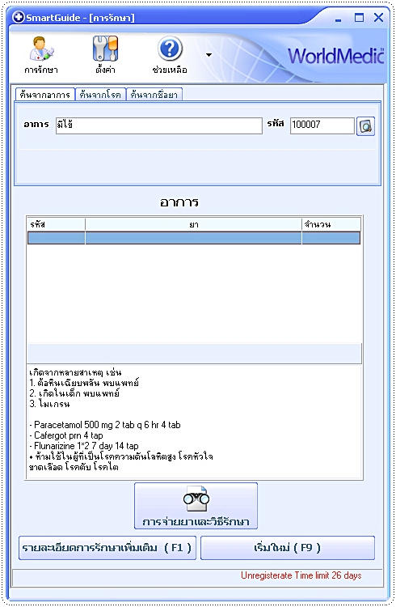Click the จำนวน column header
Image resolution: width=396 pixels, height=607 pixels.
tap(331, 224)
